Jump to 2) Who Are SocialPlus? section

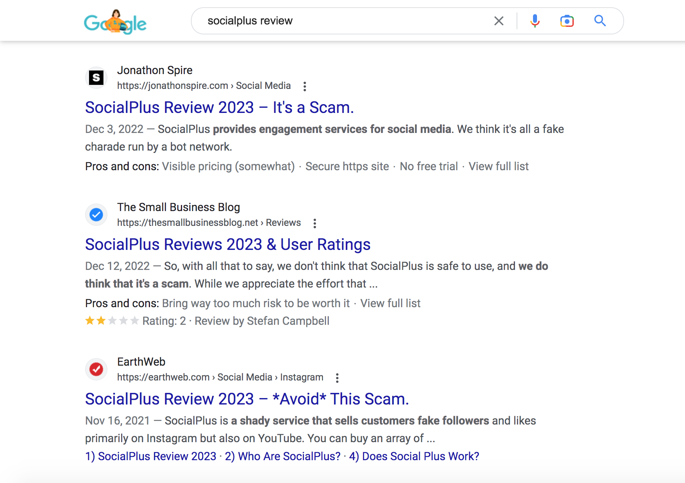click(283, 456)
